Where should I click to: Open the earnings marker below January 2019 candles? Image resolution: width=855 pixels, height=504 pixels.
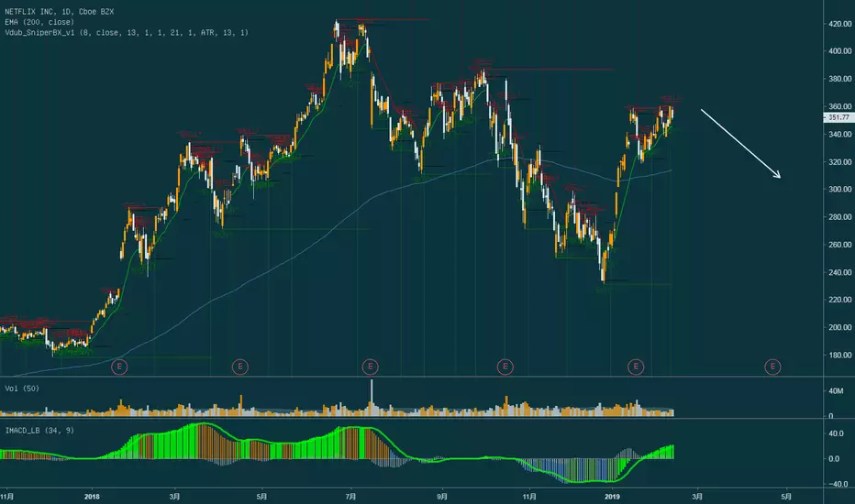tap(636, 367)
